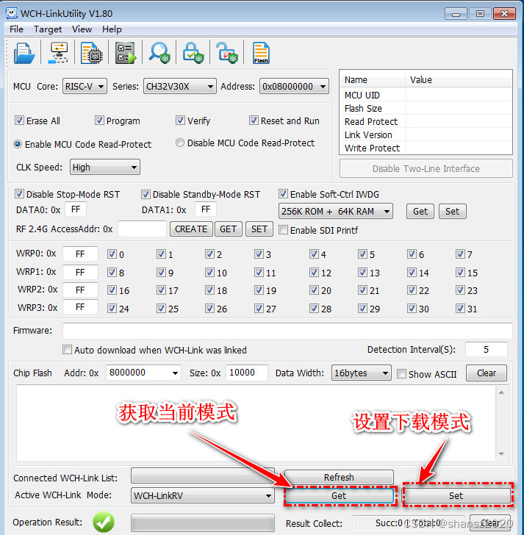Click the DATA0 hex input field

tap(76, 209)
